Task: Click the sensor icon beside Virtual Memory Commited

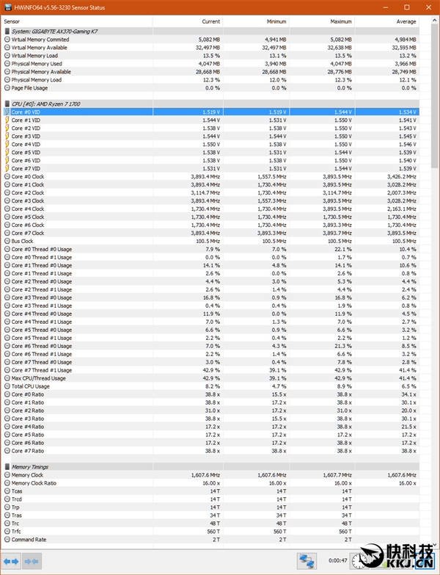Action: [x=7, y=39]
